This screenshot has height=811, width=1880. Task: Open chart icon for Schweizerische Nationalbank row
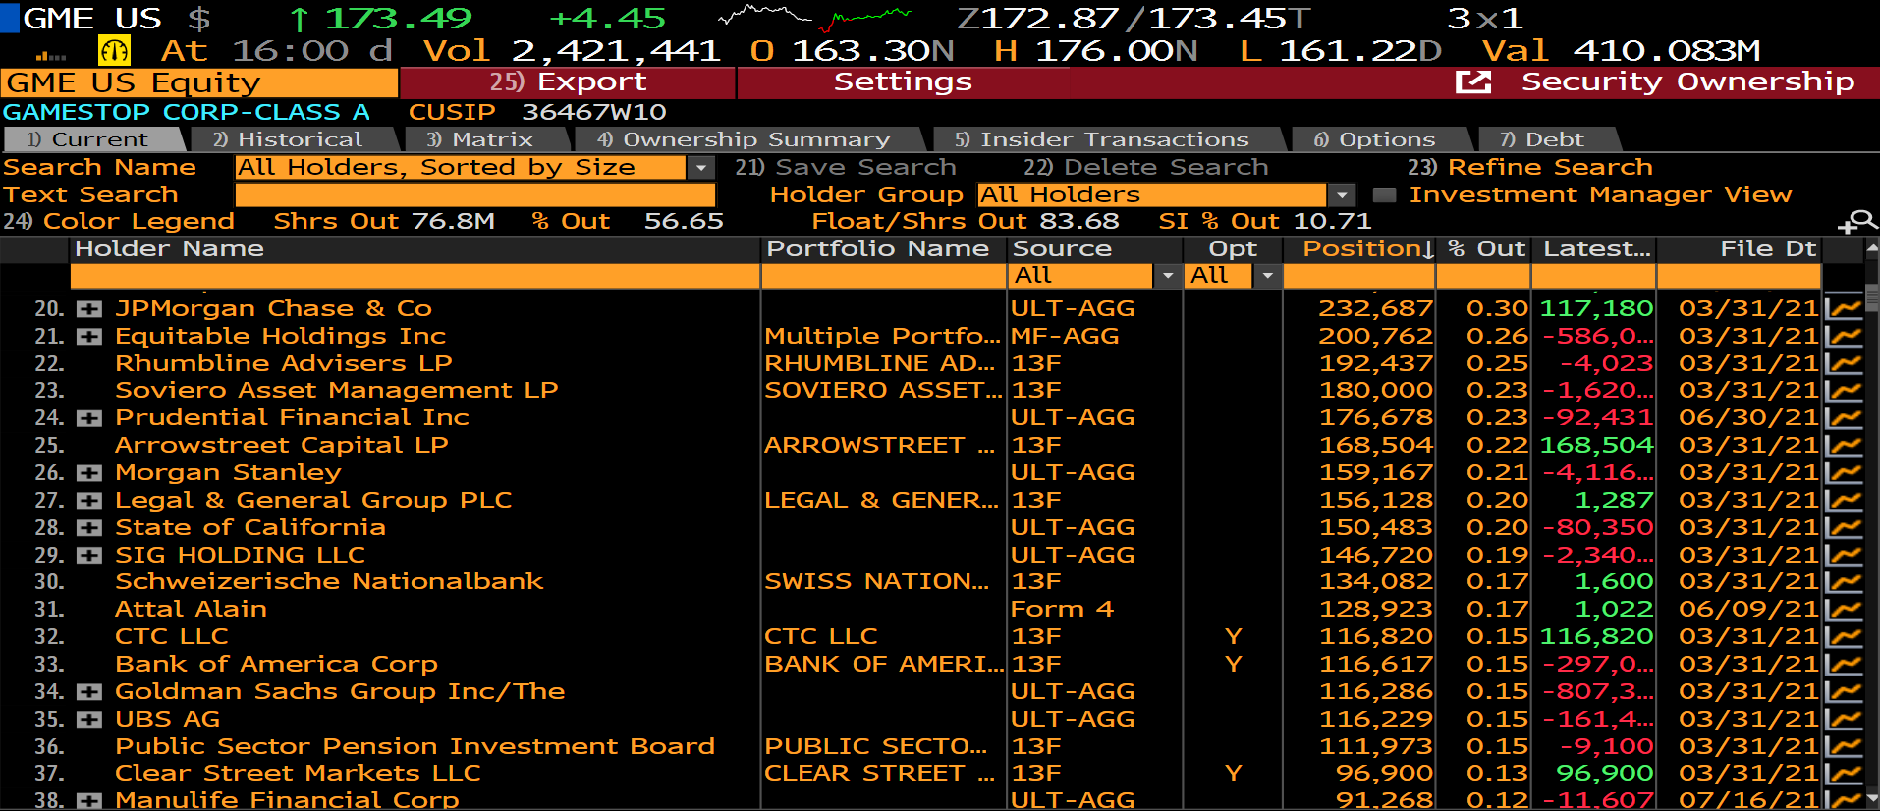click(1844, 582)
